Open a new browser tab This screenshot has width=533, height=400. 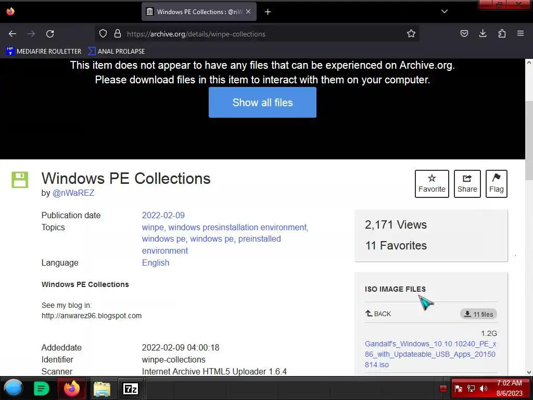(x=268, y=12)
